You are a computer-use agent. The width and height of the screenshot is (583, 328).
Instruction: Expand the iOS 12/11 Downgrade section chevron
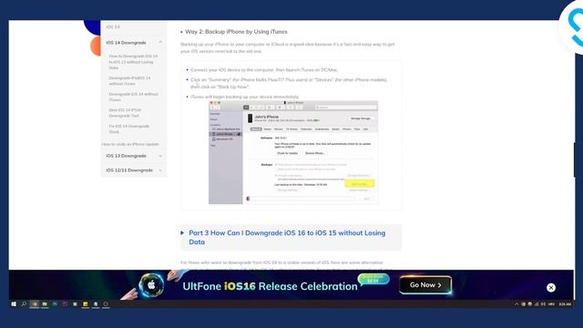pos(160,170)
